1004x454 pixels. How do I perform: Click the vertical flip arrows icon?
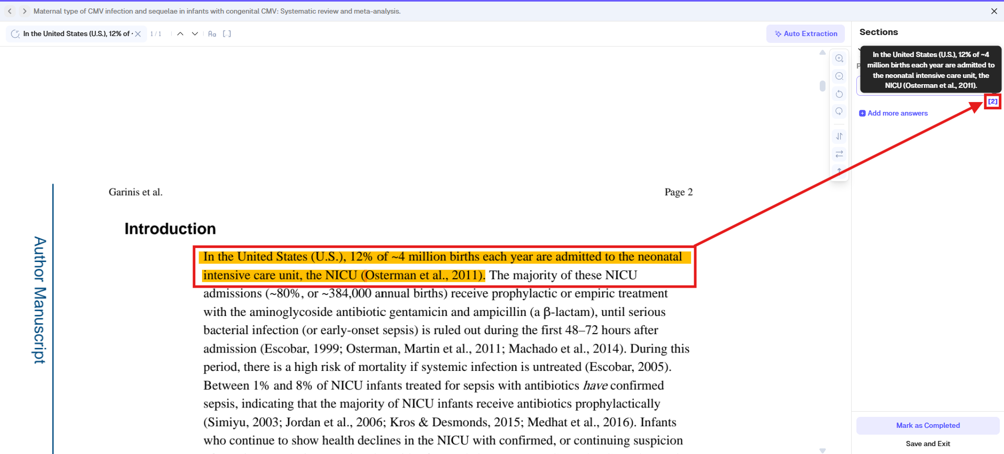[x=839, y=137]
